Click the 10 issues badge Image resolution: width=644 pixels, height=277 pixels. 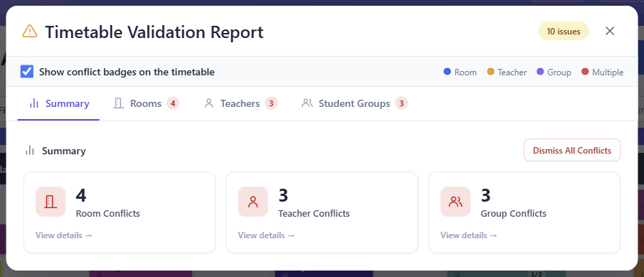pyautogui.click(x=564, y=31)
